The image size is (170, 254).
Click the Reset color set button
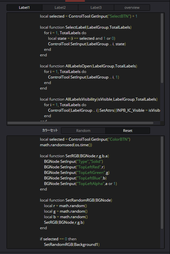tap(128, 131)
